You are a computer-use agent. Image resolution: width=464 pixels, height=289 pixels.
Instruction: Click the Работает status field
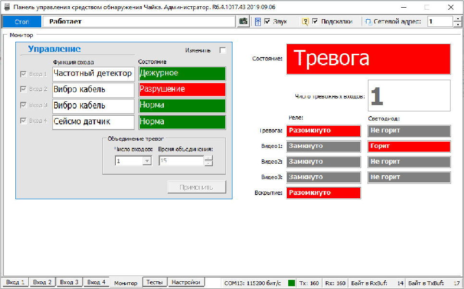pos(139,22)
